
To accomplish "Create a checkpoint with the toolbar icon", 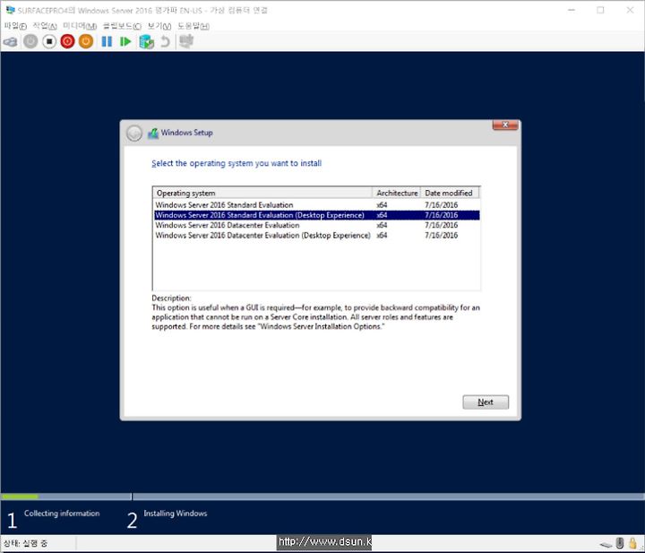I will [146, 41].
